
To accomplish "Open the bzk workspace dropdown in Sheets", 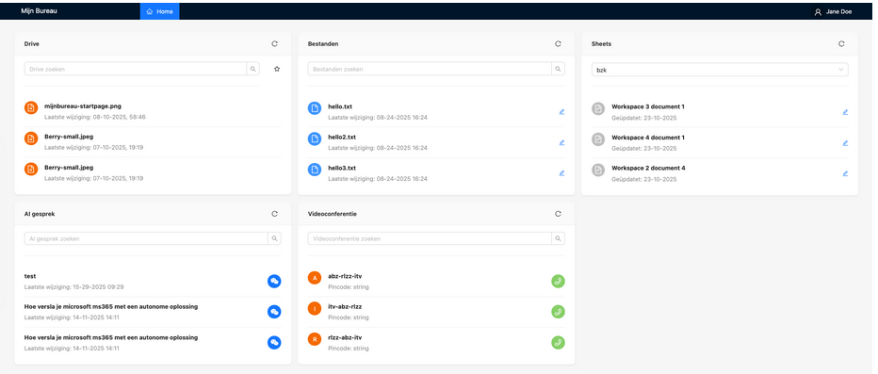I will pos(720,70).
